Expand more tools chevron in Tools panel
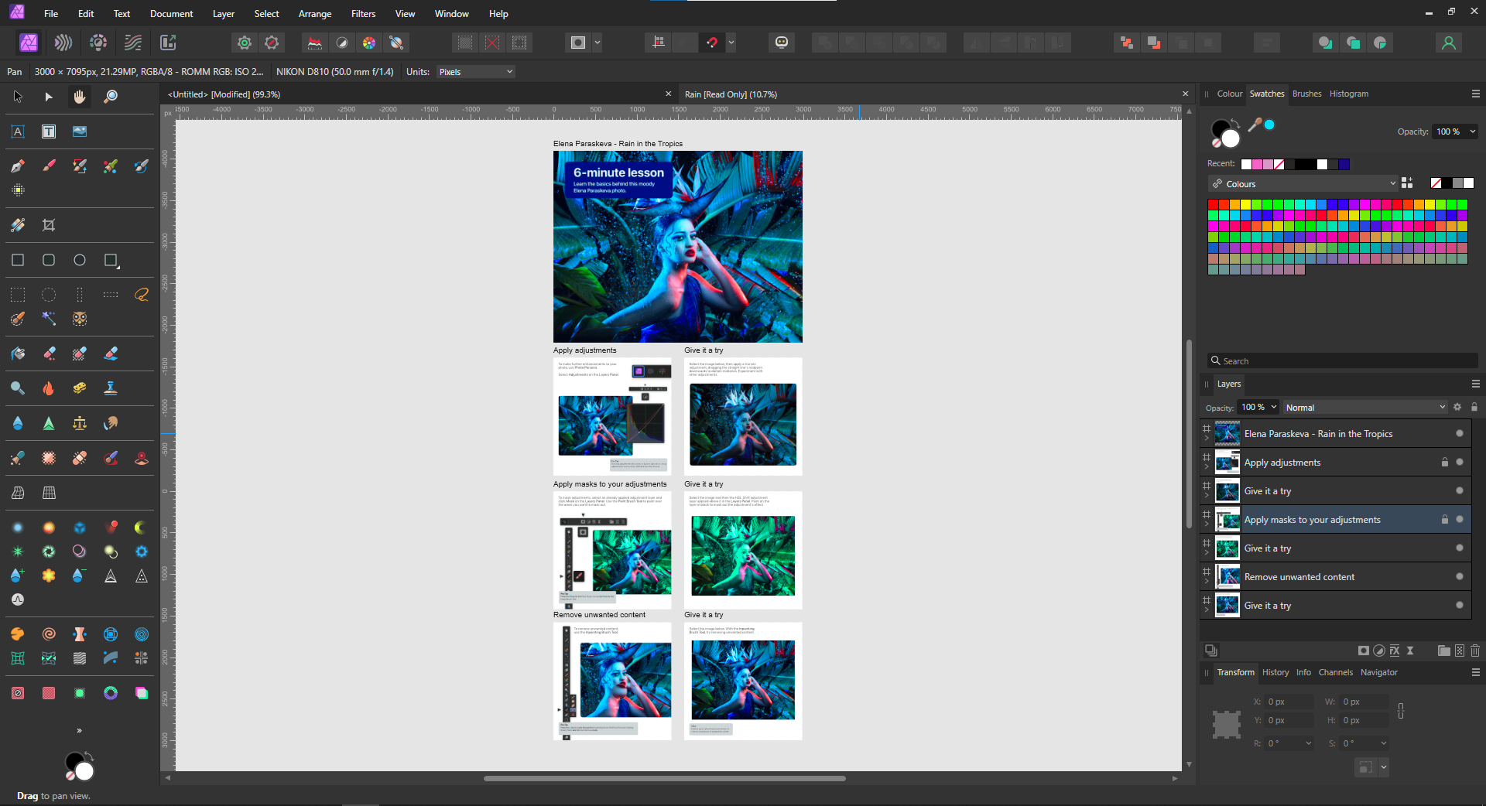 [x=79, y=730]
